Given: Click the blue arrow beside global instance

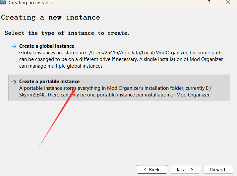Looking at the screenshot, I should click(14, 46).
